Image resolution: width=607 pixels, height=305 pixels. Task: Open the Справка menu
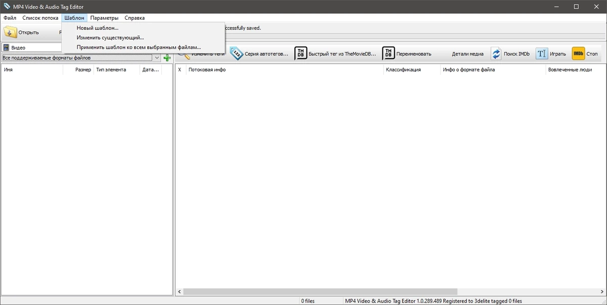coord(135,18)
